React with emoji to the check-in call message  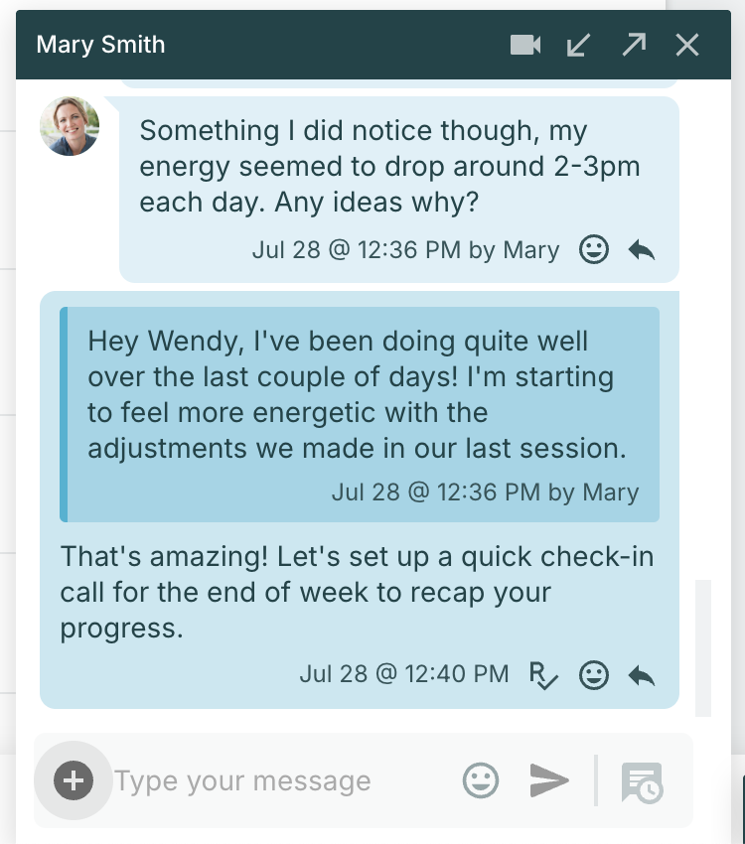coord(594,675)
